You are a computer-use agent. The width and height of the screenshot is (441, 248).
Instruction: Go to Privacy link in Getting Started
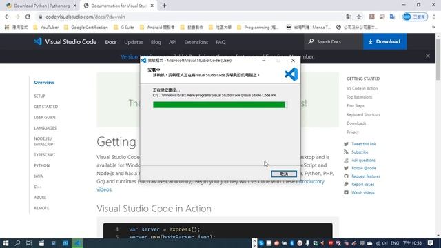pos(353,132)
